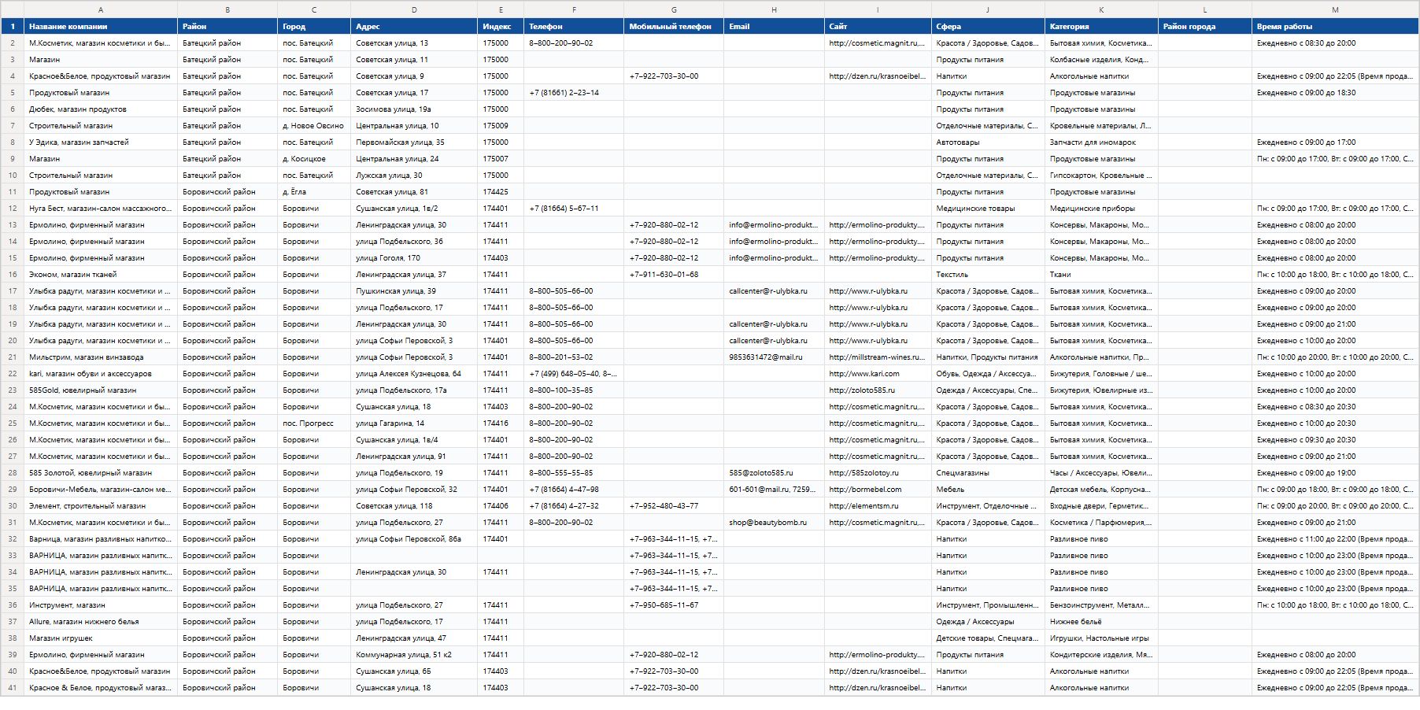The width and height of the screenshot is (1420, 710).
Task: Click the 'Сфера' header cell
Action: 988,26
